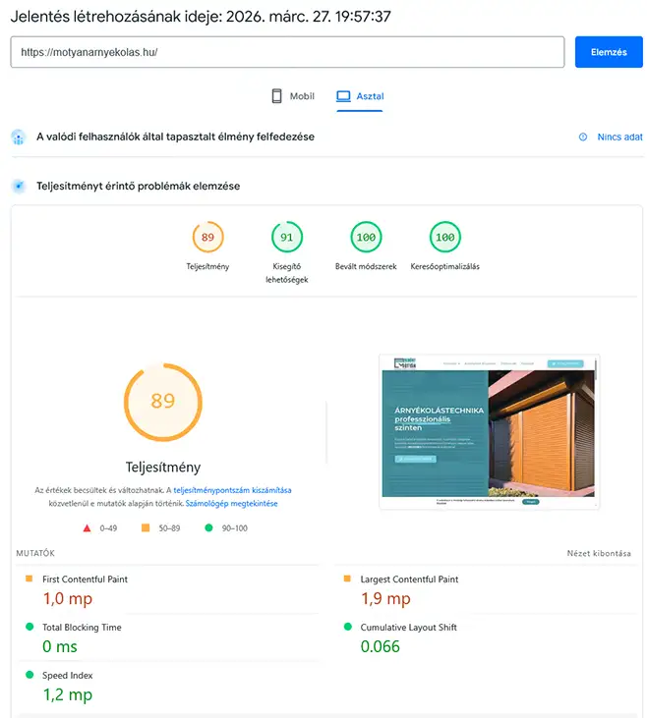Viewport: 647px width, 718px height.
Task: Click the 1,2 mp value
Action: tap(68, 694)
